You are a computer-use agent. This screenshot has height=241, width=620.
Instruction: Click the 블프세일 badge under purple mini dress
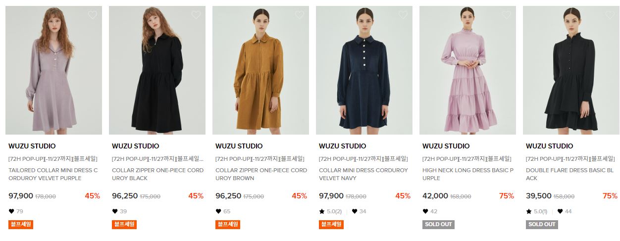click(x=21, y=224)
